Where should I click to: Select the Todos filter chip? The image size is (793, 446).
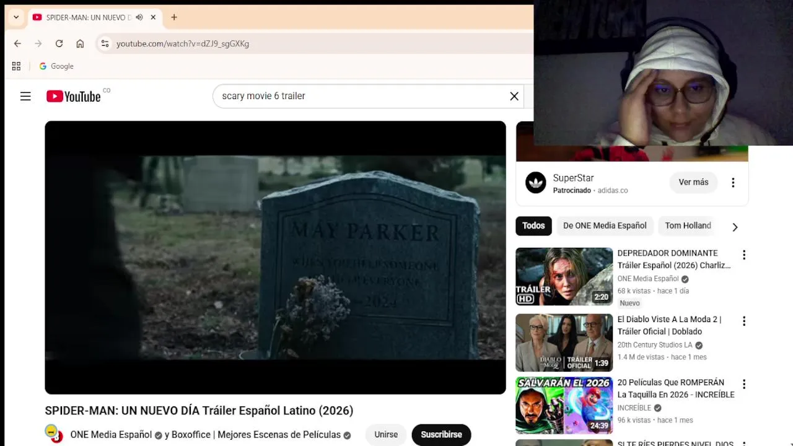pos(533,225)
